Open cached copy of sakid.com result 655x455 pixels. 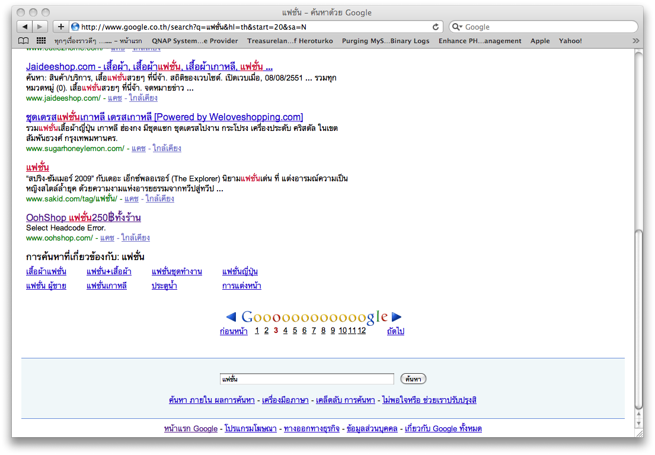pos(132,198)
